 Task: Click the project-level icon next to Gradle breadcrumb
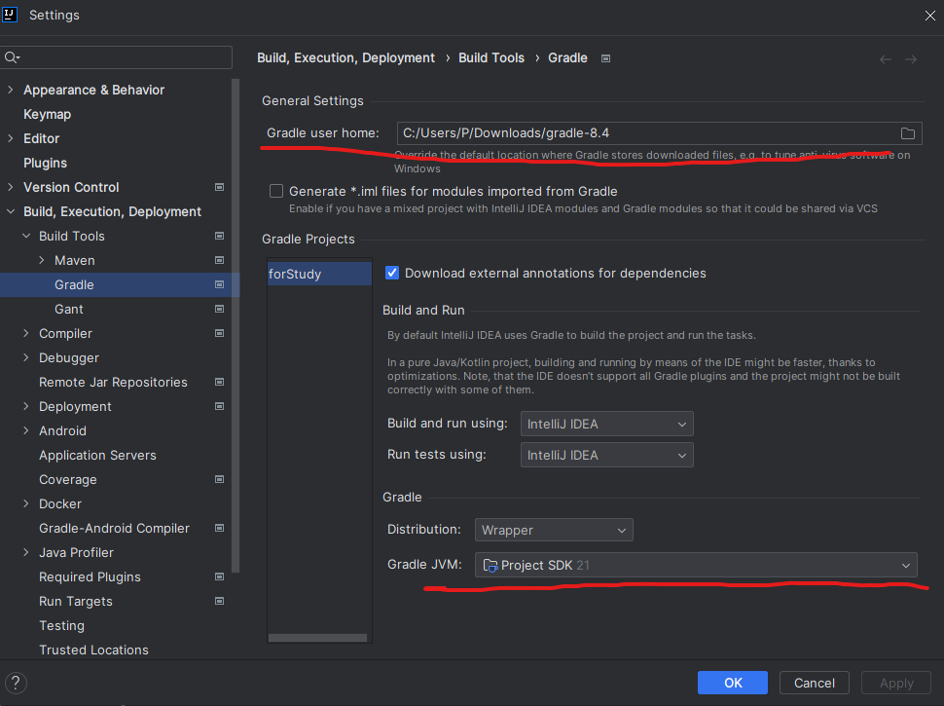(605, 58)
